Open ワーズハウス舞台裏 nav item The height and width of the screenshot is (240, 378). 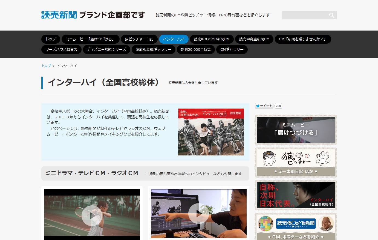tap(61, 49)
